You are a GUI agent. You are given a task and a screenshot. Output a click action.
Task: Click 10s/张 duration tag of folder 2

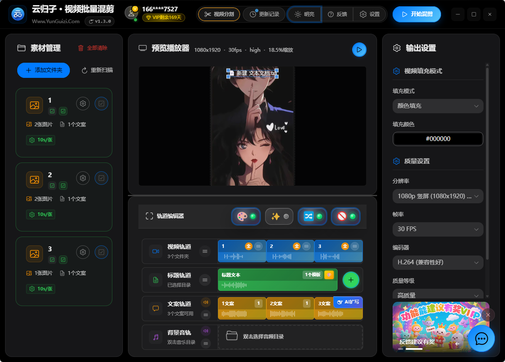pyautogui.click(x=40, y=214)
